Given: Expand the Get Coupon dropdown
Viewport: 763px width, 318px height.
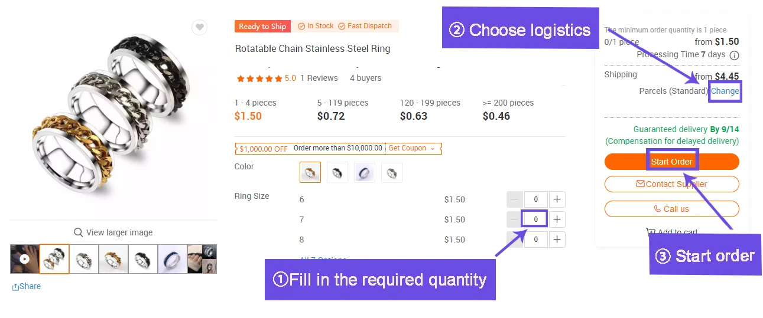Looking at the screenshot, I should coord(411,148).
